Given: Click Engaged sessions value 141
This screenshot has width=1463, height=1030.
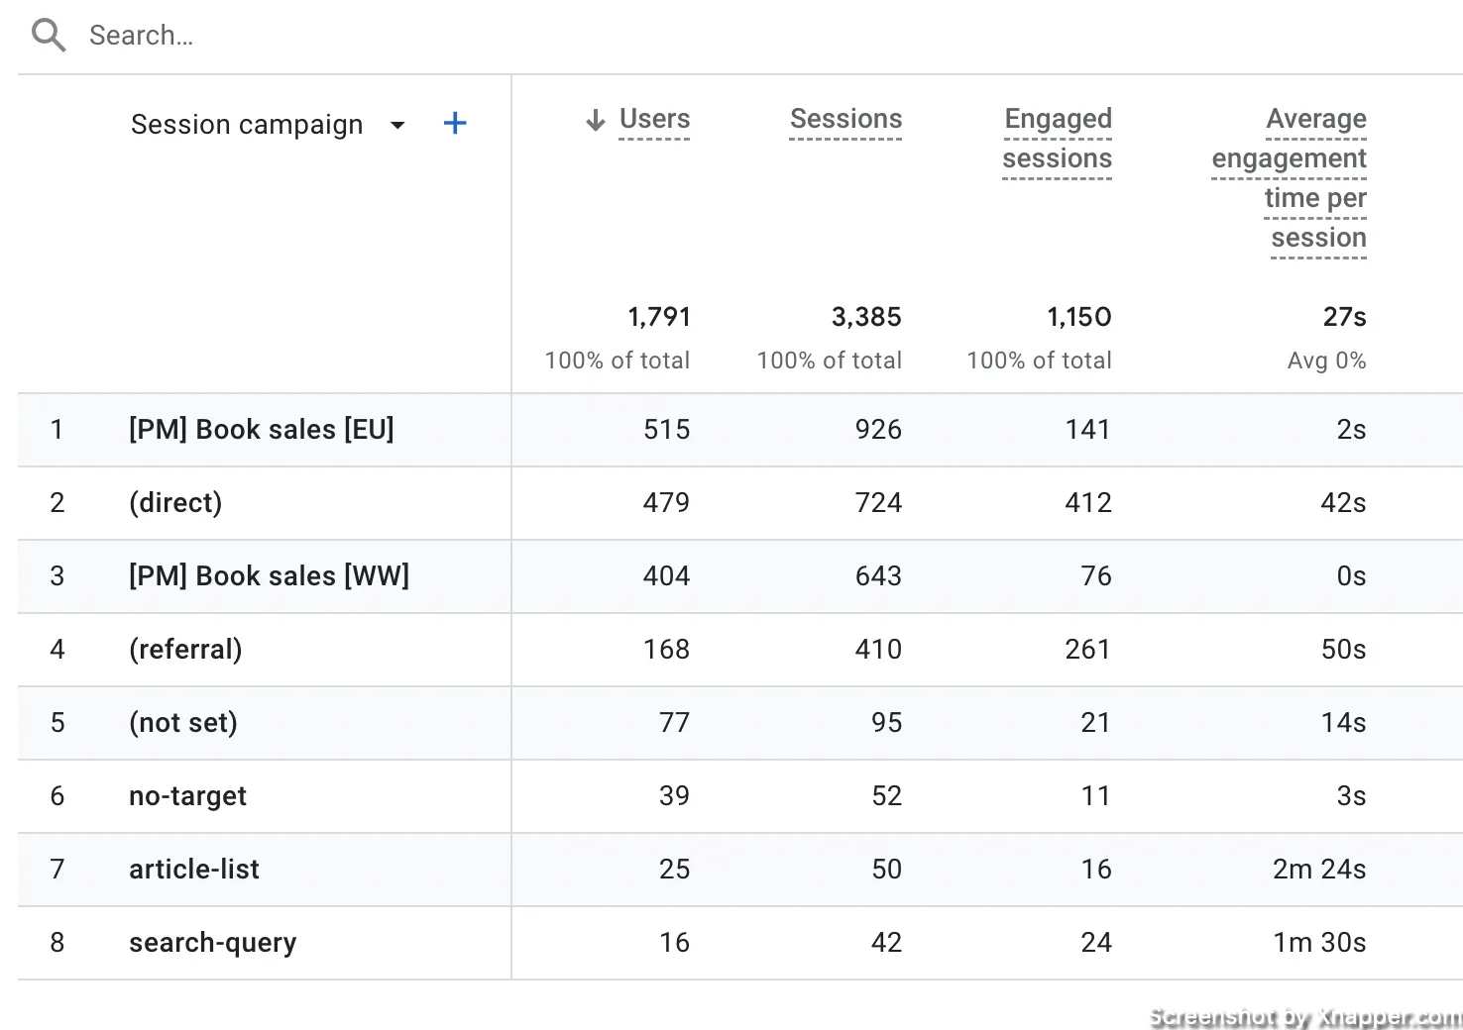Looking at the screenshot, I should (x=1088, y=430).
